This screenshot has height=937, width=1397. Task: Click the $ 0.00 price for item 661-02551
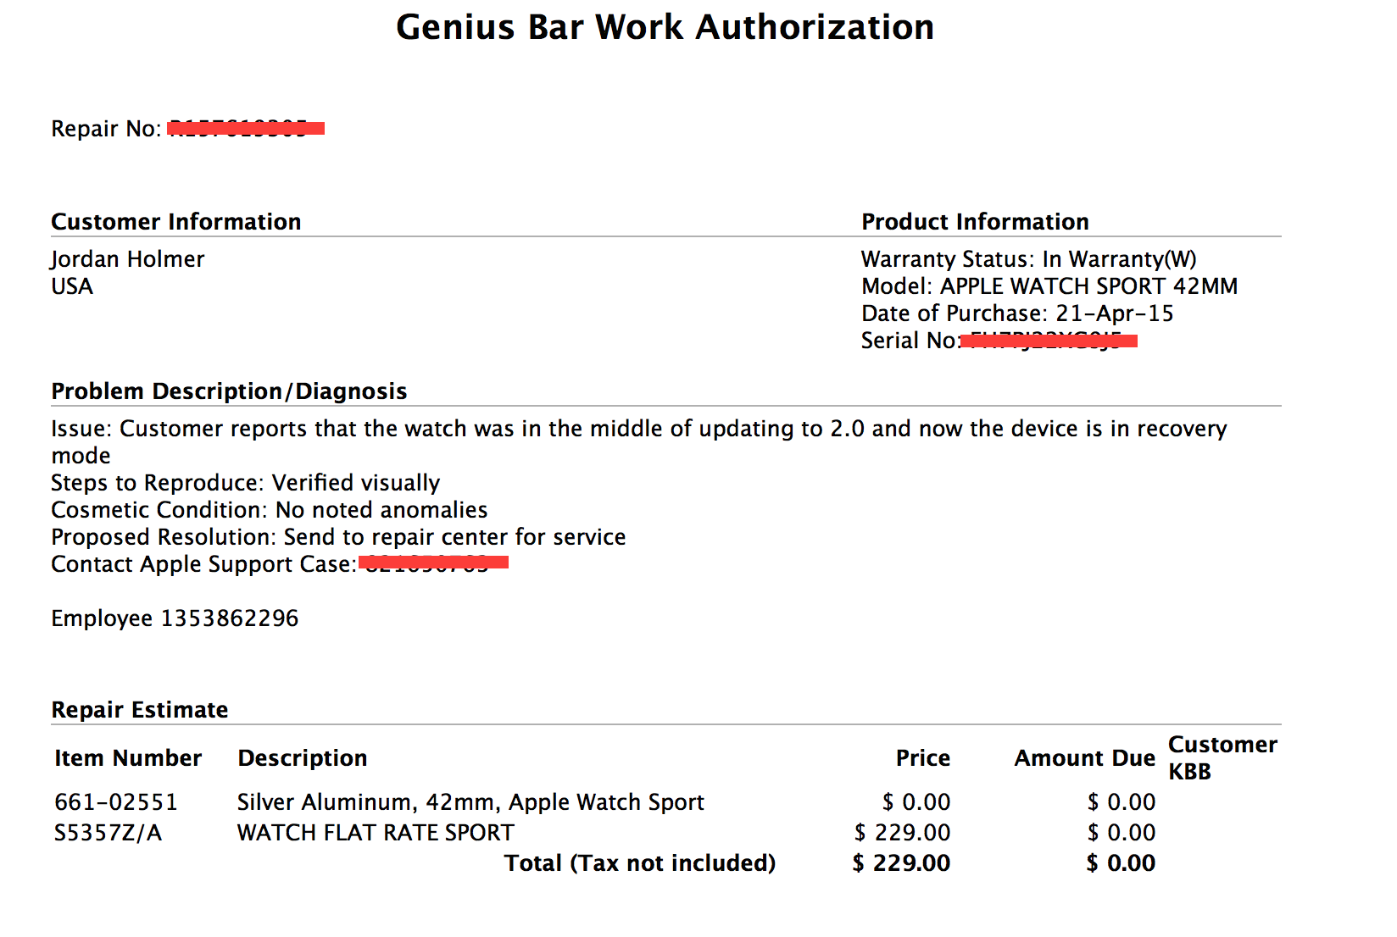pyautogui.click(x=916, y=802)
